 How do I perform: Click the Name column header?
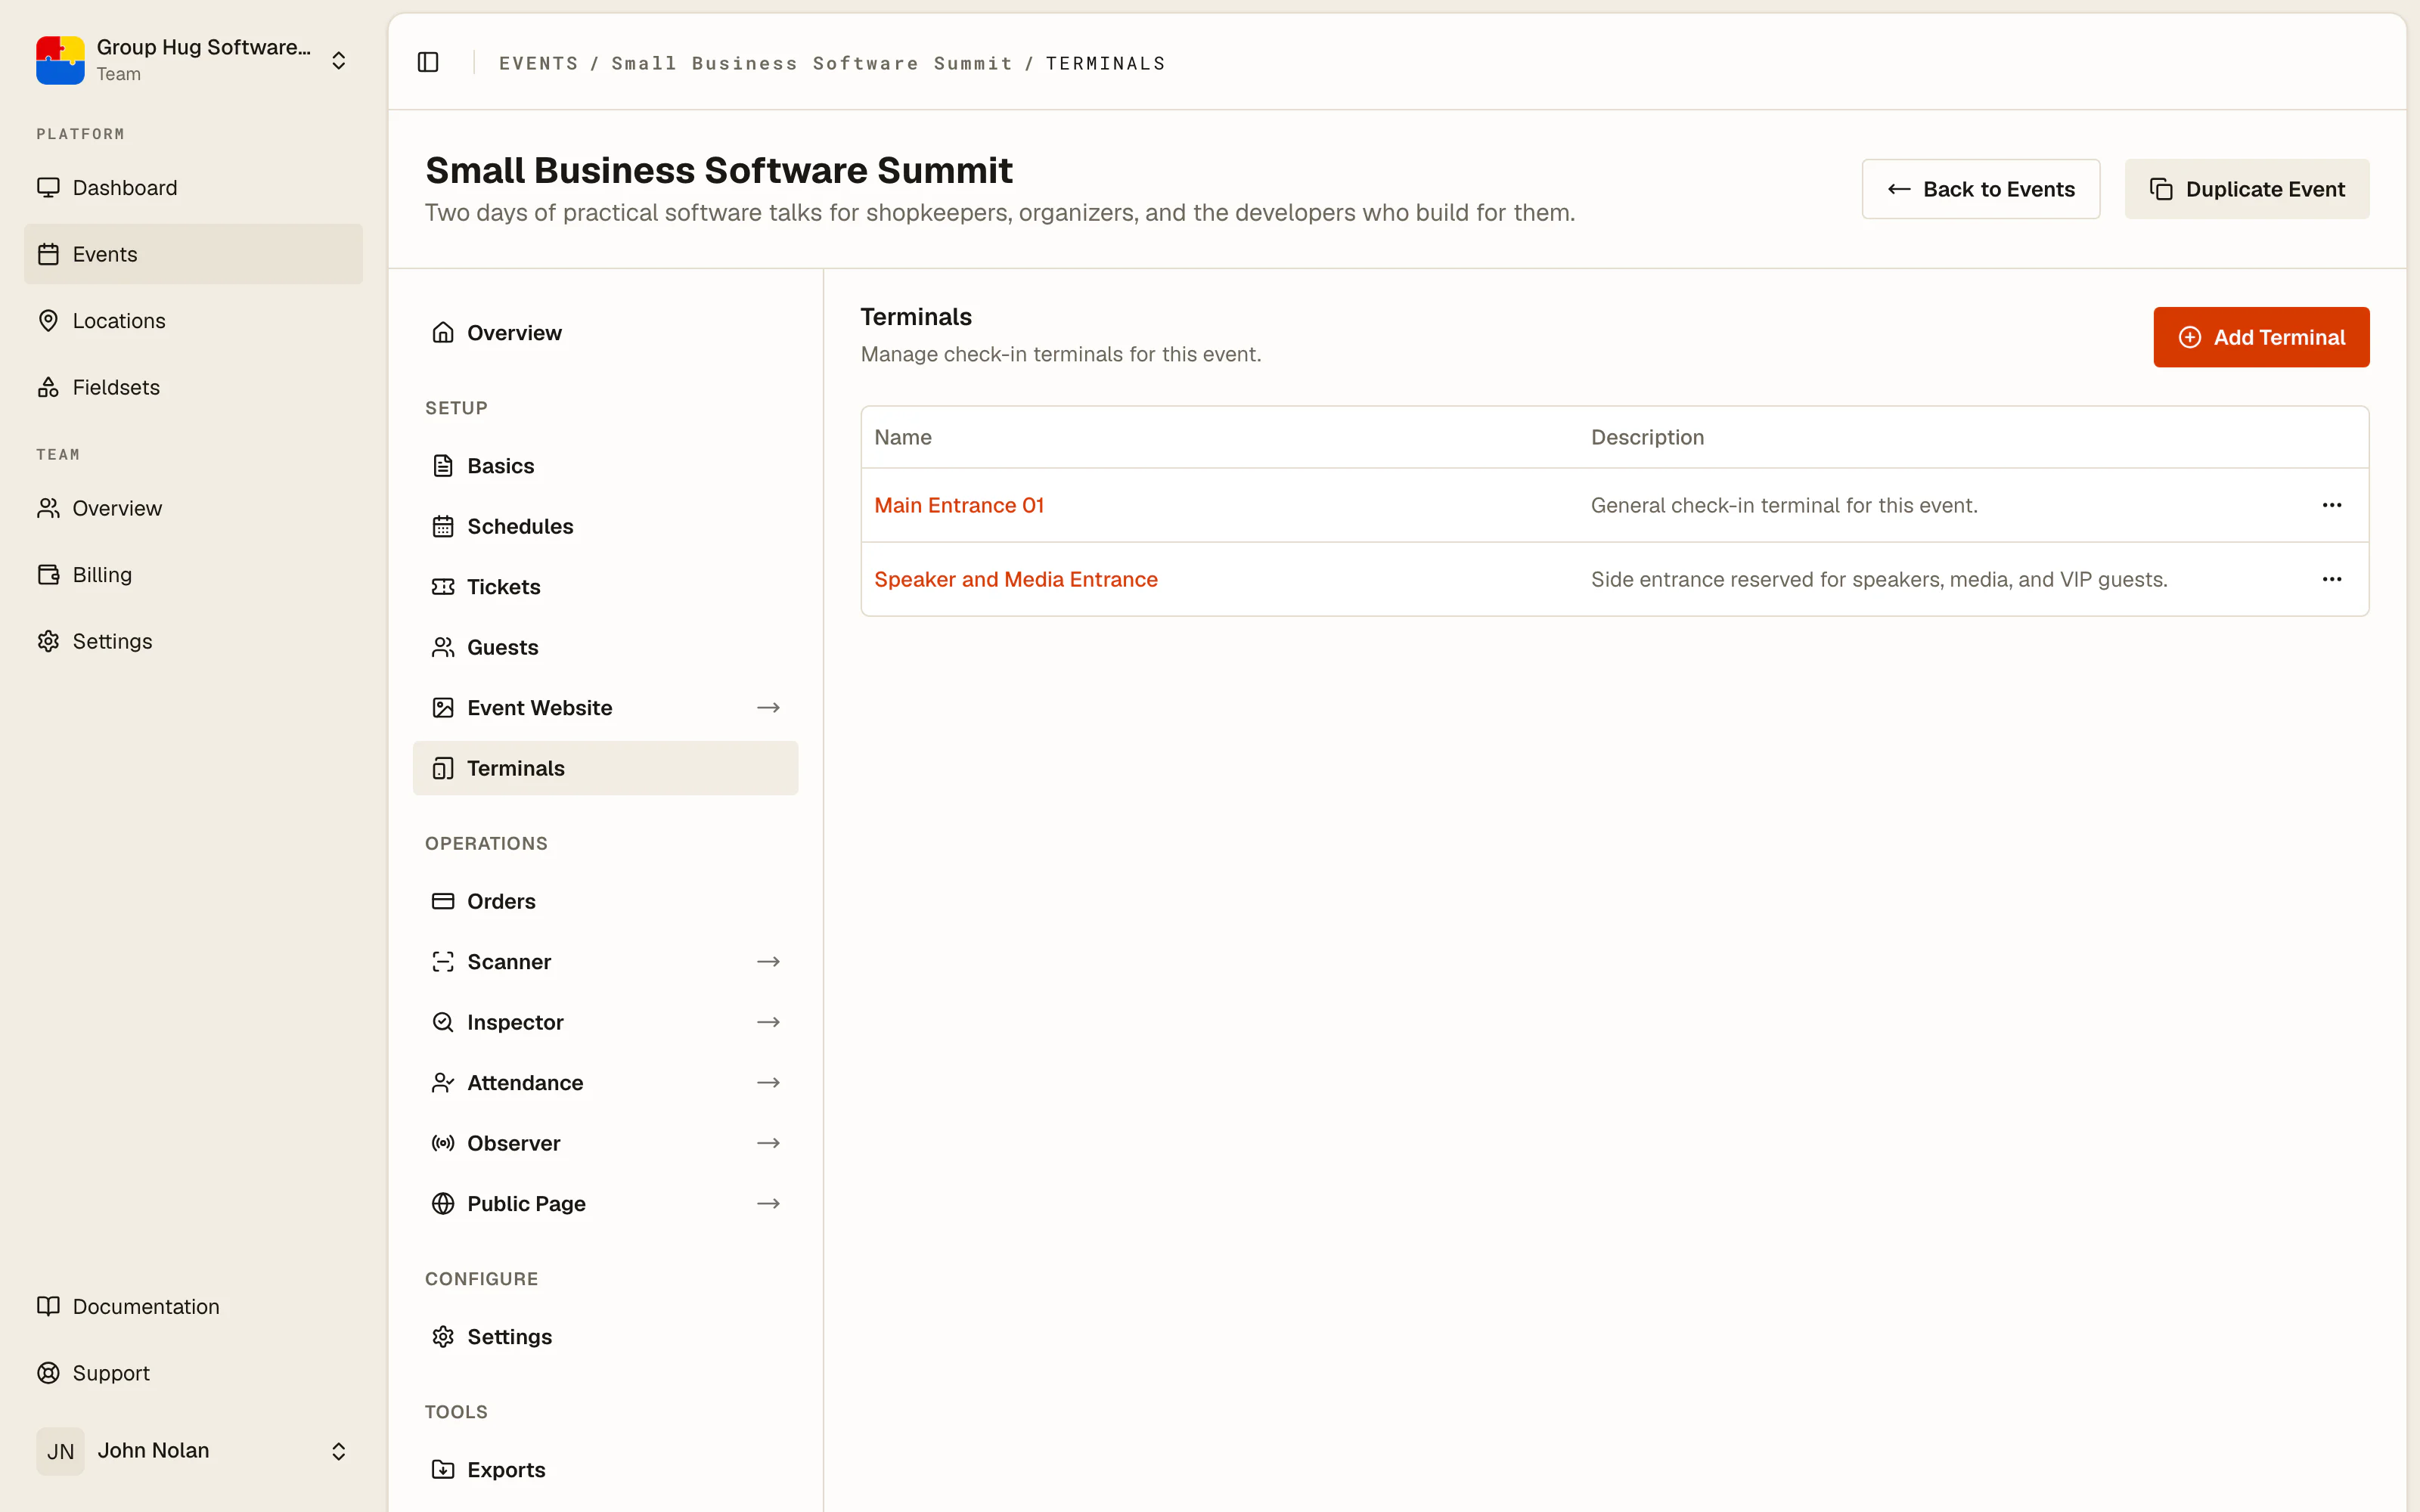(x=903, y=437)
